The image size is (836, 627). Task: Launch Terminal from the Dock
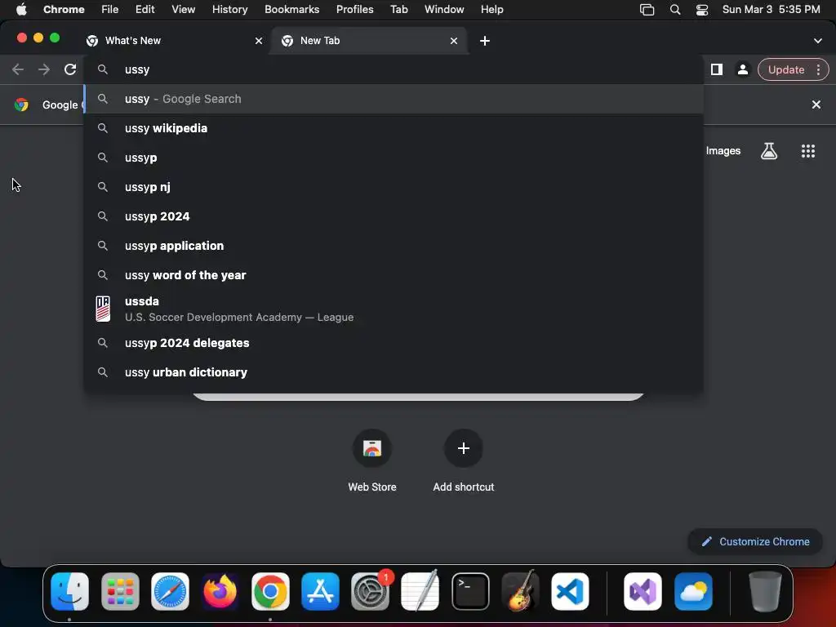coord(470,591)
